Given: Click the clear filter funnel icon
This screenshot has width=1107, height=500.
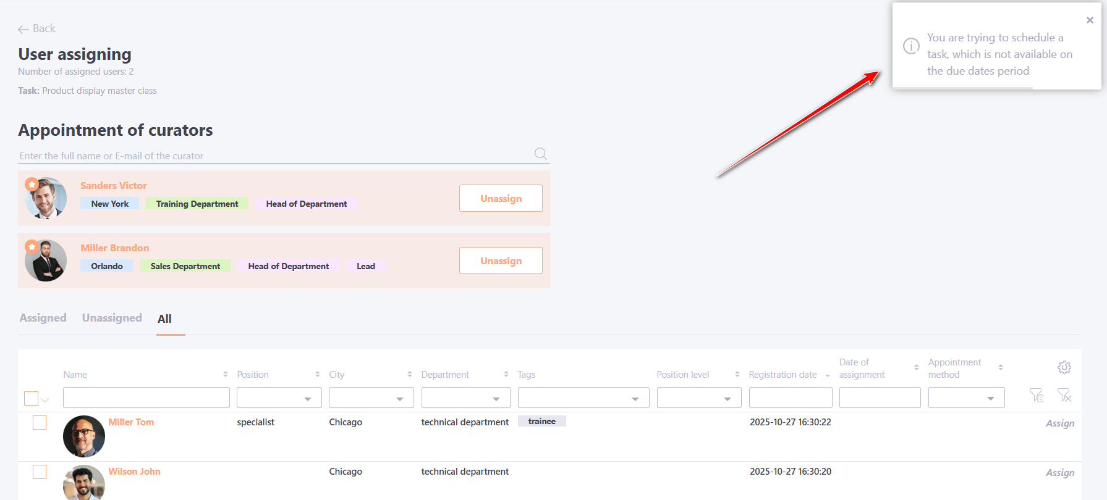Looking at the screenshot, I should pyautogui.click(x=1064, y=395).
